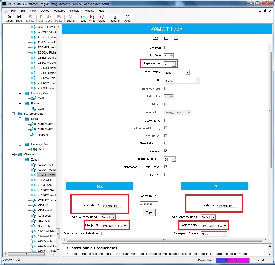The width and height of the screenshot is (275, 265).
Task: Click the Open toolbar icon
Action: click(x=9, y=17)
